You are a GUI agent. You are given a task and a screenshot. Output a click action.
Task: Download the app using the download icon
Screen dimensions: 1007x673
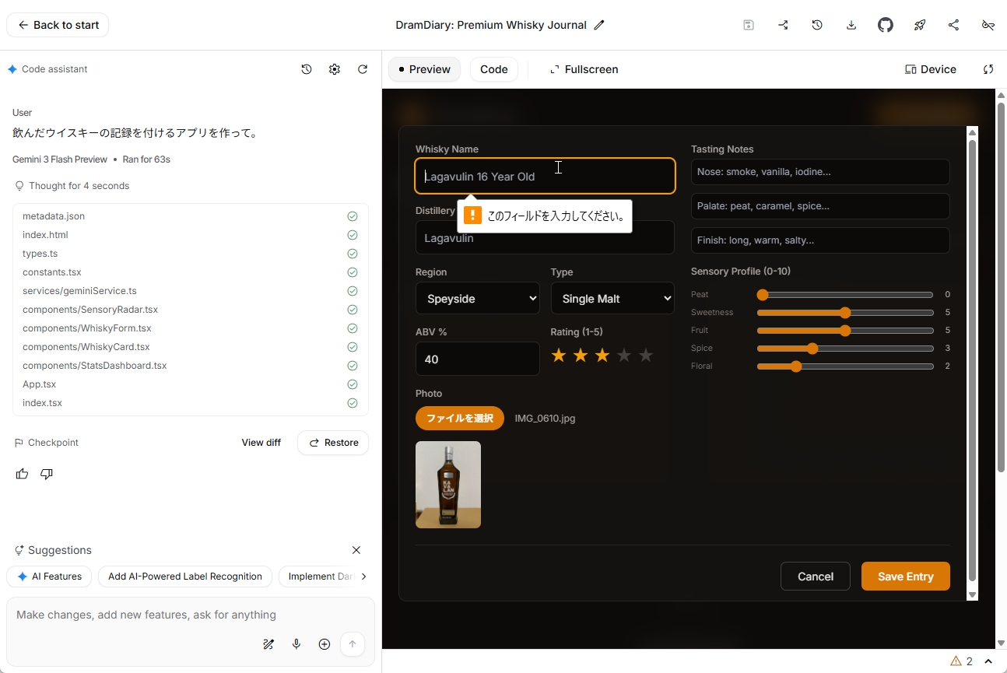(x=851, y=25)
